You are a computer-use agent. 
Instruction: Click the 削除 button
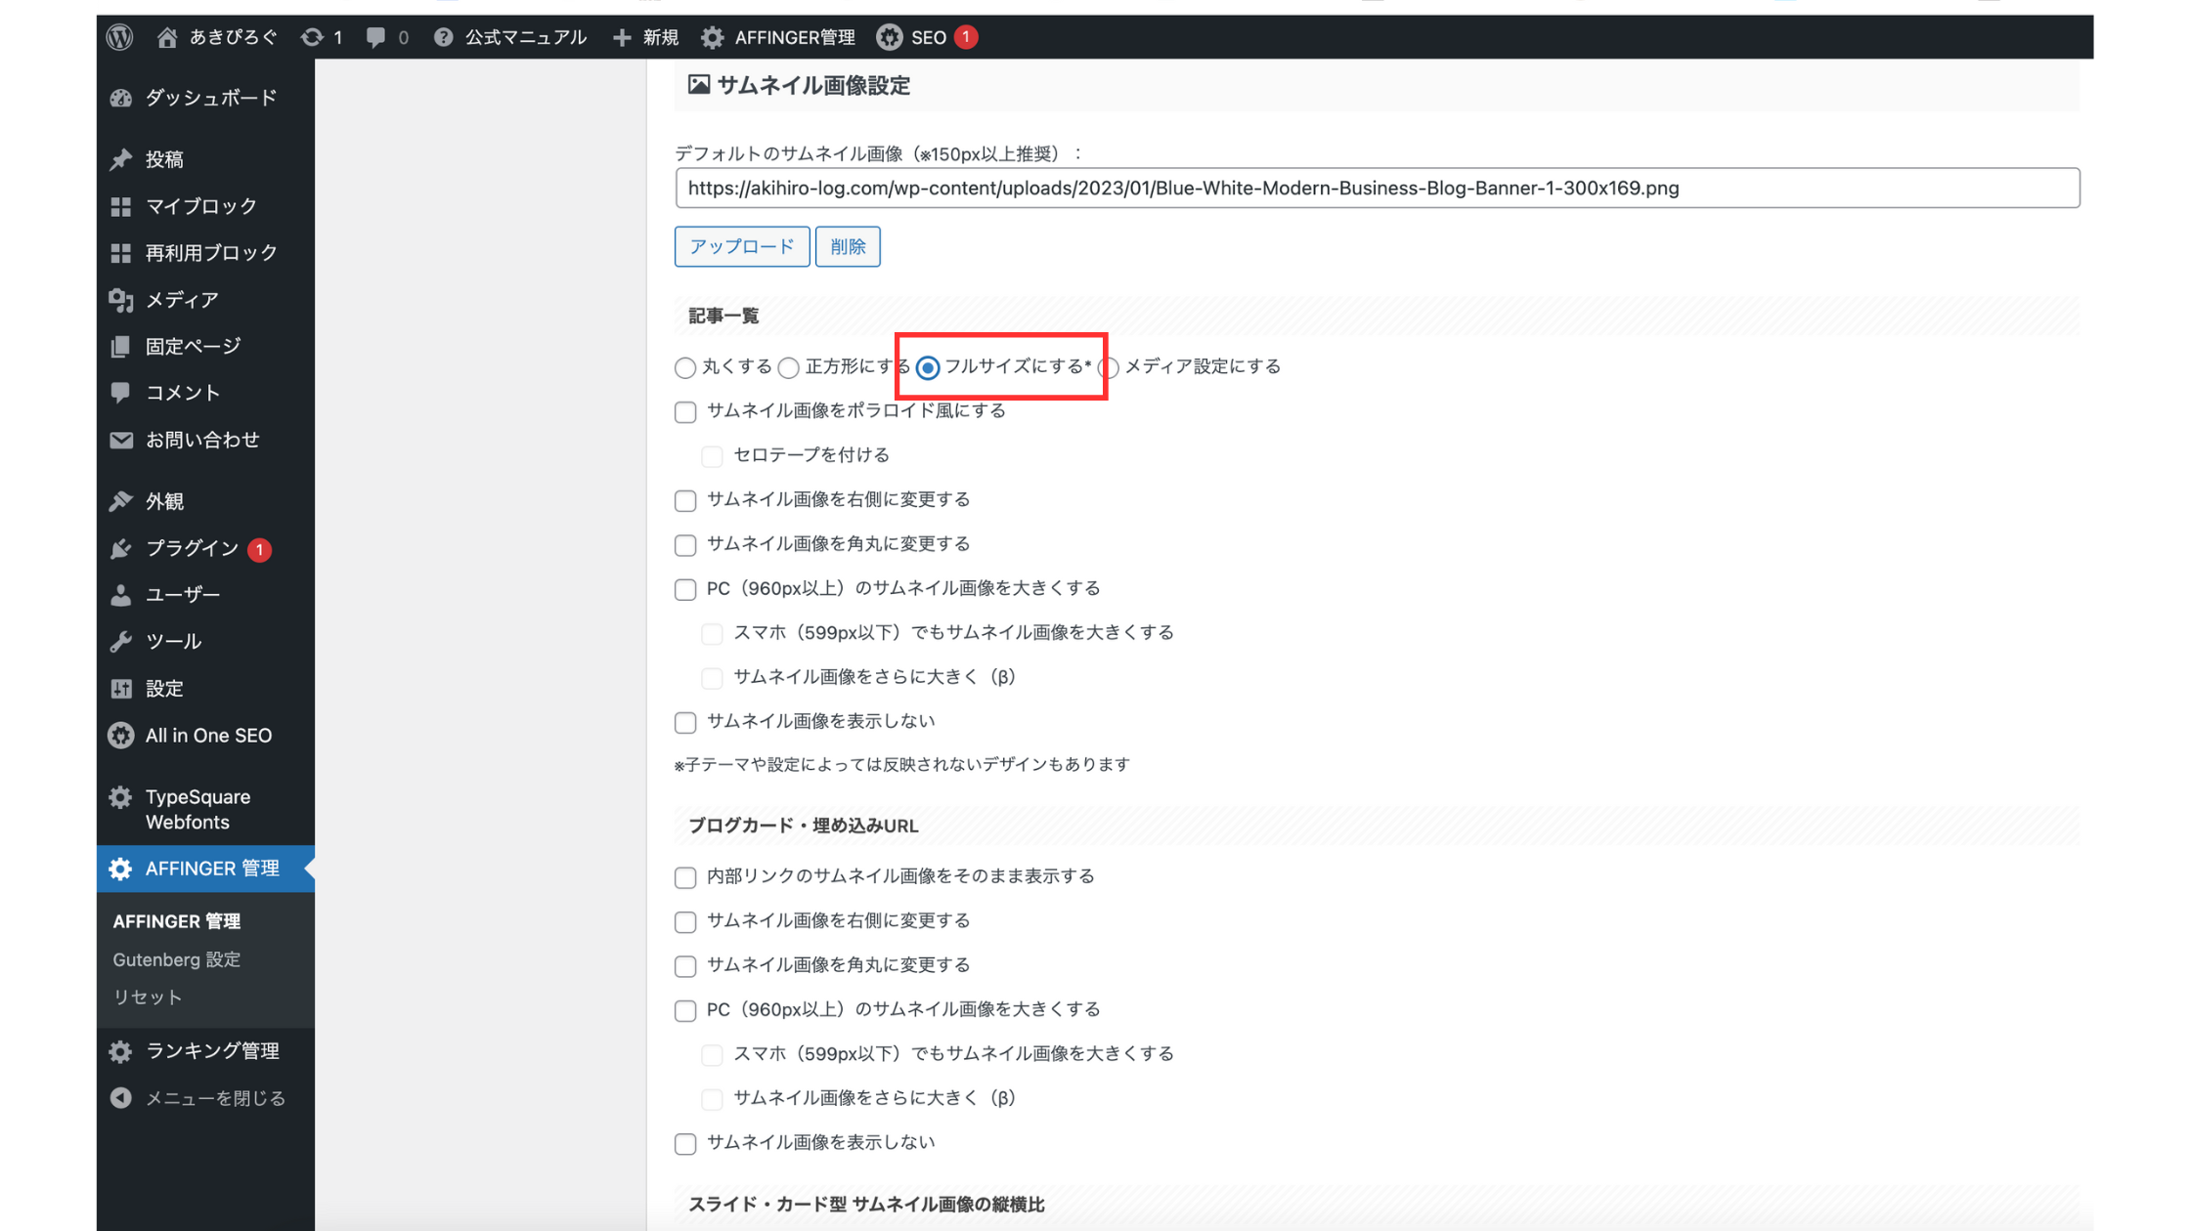tap(848, 246)
